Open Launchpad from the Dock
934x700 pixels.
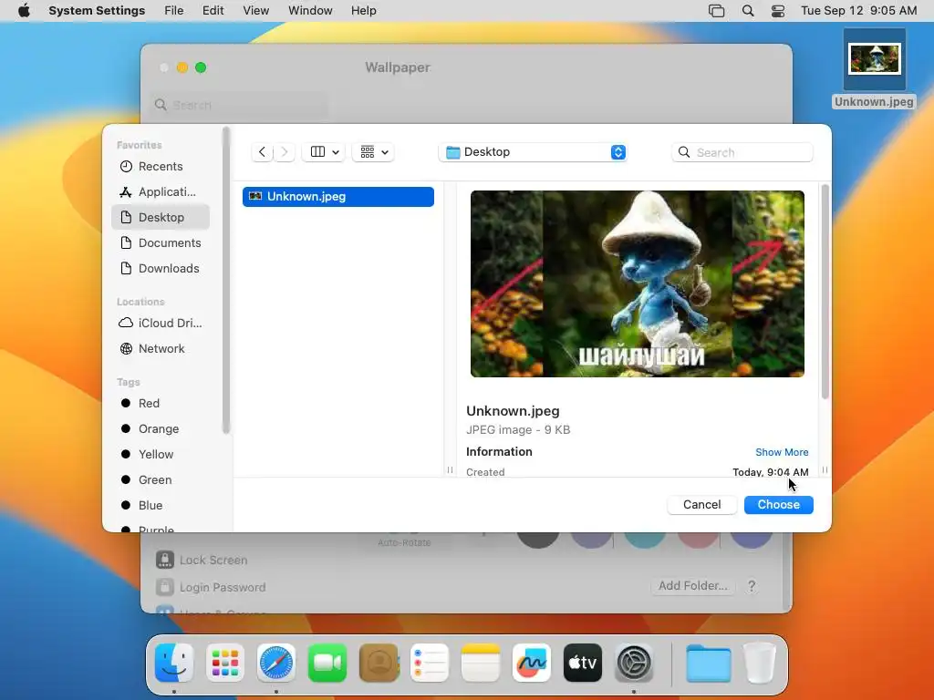(x=225, y=663)
